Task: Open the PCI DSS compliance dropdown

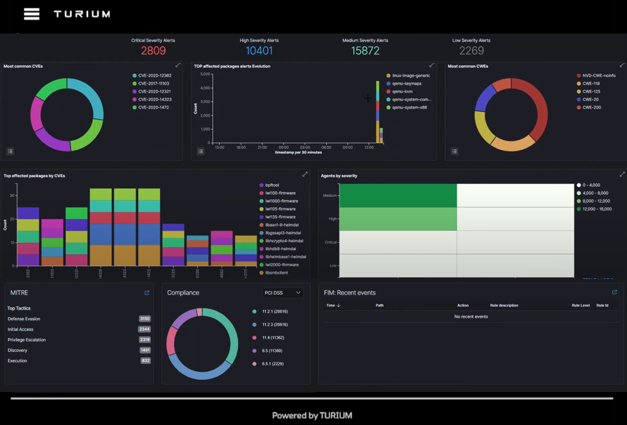Action: click(282, 293)
